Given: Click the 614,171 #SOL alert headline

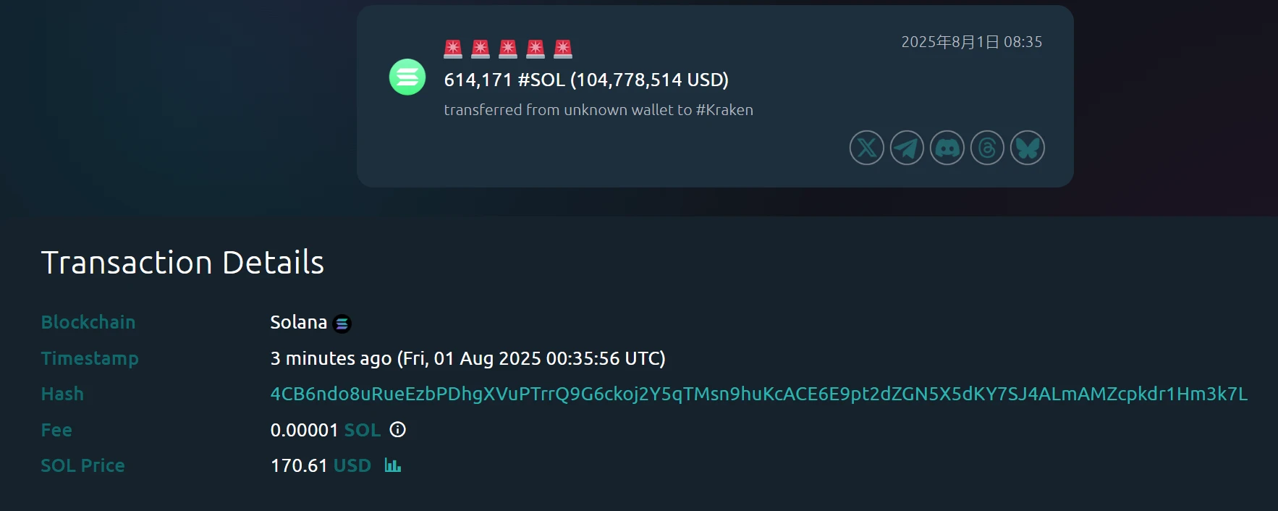Looking at the screenshot, I should click(x=586, y=80).
